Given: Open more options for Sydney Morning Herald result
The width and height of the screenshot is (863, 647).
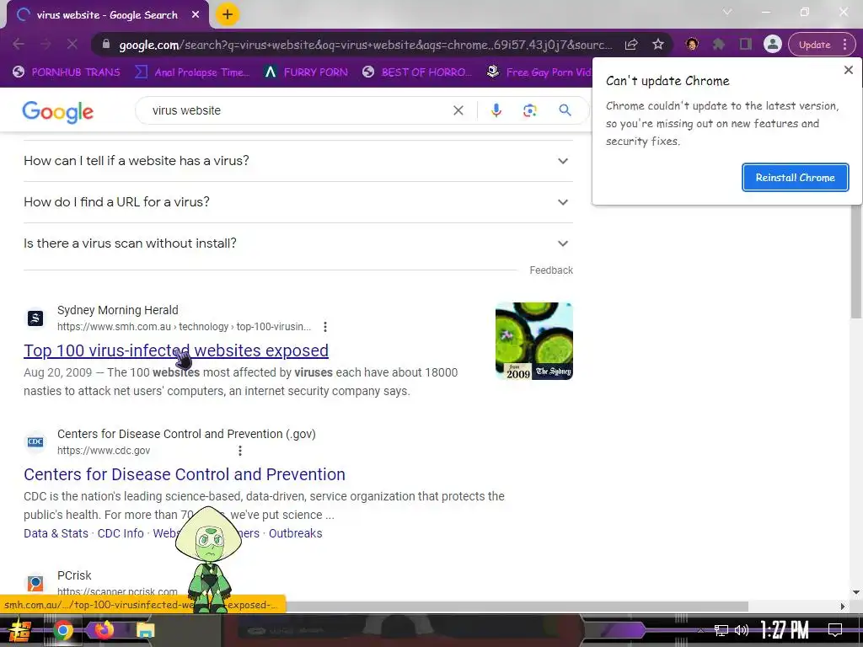Looking at the screenshot, I should click(x=325, y=327).
